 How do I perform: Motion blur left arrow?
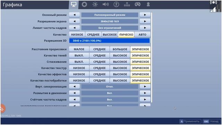click(75, 93)
